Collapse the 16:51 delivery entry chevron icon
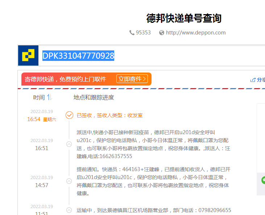This screenshot has width=265, height=215. pos(69,144)
